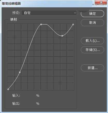Select the top-right curve end point

[73, 25]
